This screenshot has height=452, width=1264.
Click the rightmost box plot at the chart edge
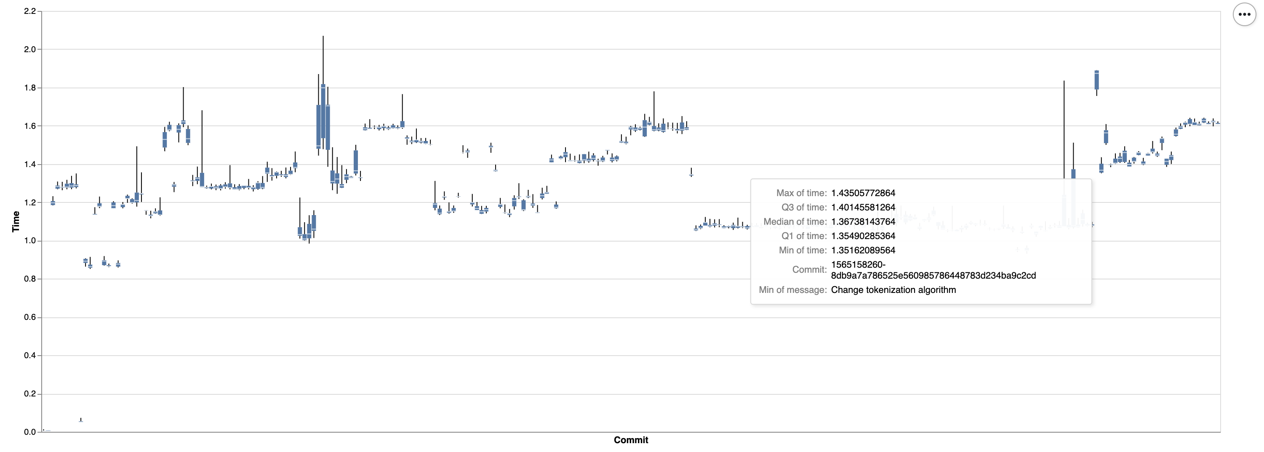click(x=1217, y=123)
